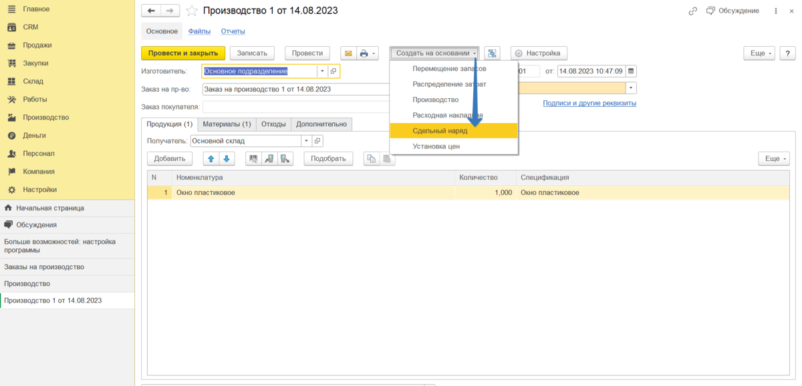
Task: Expand the orange field's dropdown arrow
Action: (x=631, y=88)
